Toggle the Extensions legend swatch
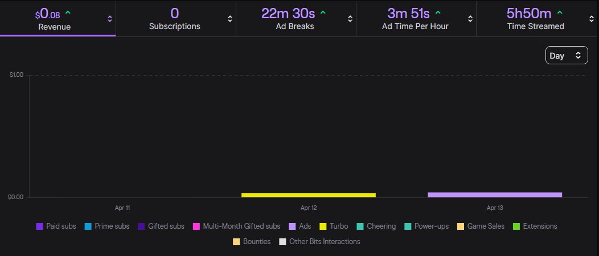Image resolution: width=599 pixels, height=256 pixels. [x=516, y=226]
